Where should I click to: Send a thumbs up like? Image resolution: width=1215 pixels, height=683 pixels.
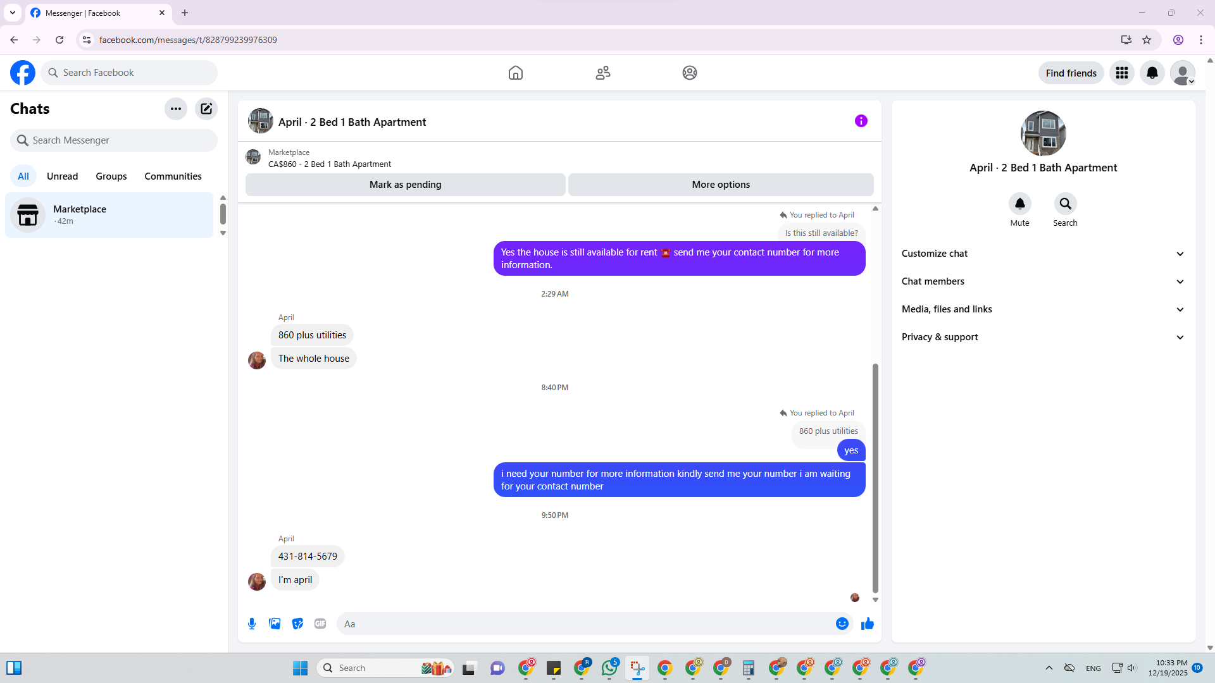[x=867, y=624]
